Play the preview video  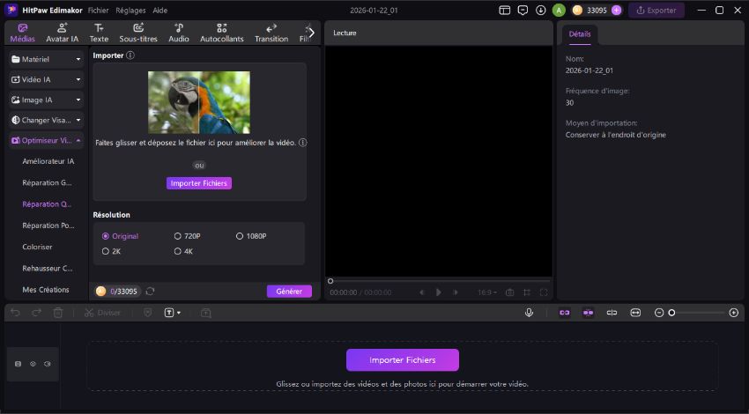[x=439, y=292]
